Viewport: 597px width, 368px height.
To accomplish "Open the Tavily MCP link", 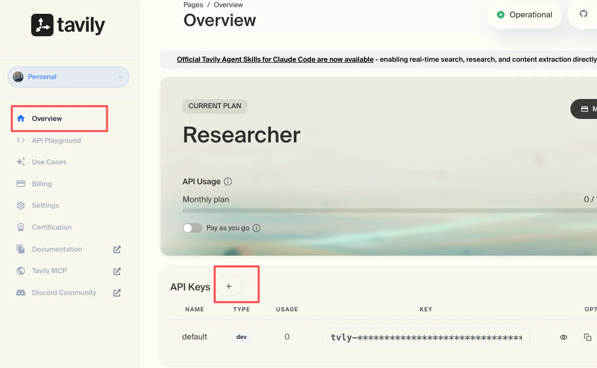I will click(50, 271).
